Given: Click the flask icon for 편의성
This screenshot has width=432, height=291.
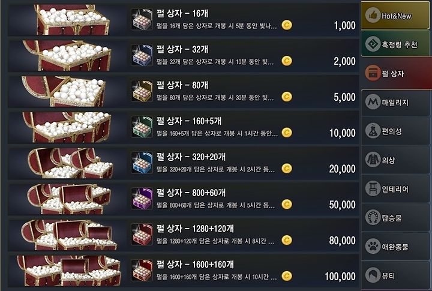Looking at the screenshot, I should pos(373,131).
